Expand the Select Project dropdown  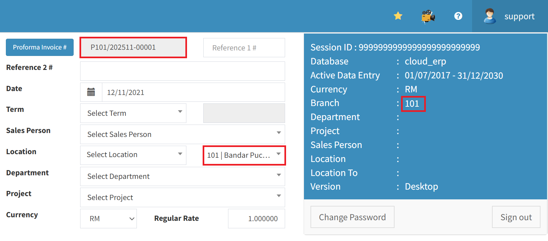pos(182,197)
